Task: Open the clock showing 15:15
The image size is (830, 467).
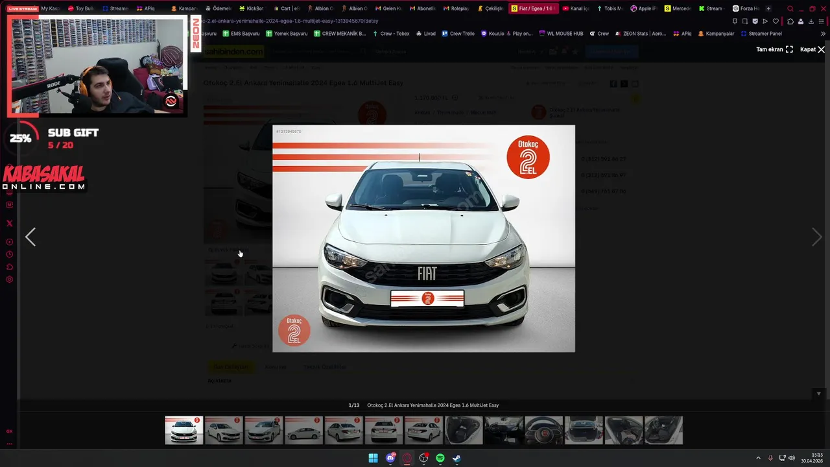Action: coord(812,458)
